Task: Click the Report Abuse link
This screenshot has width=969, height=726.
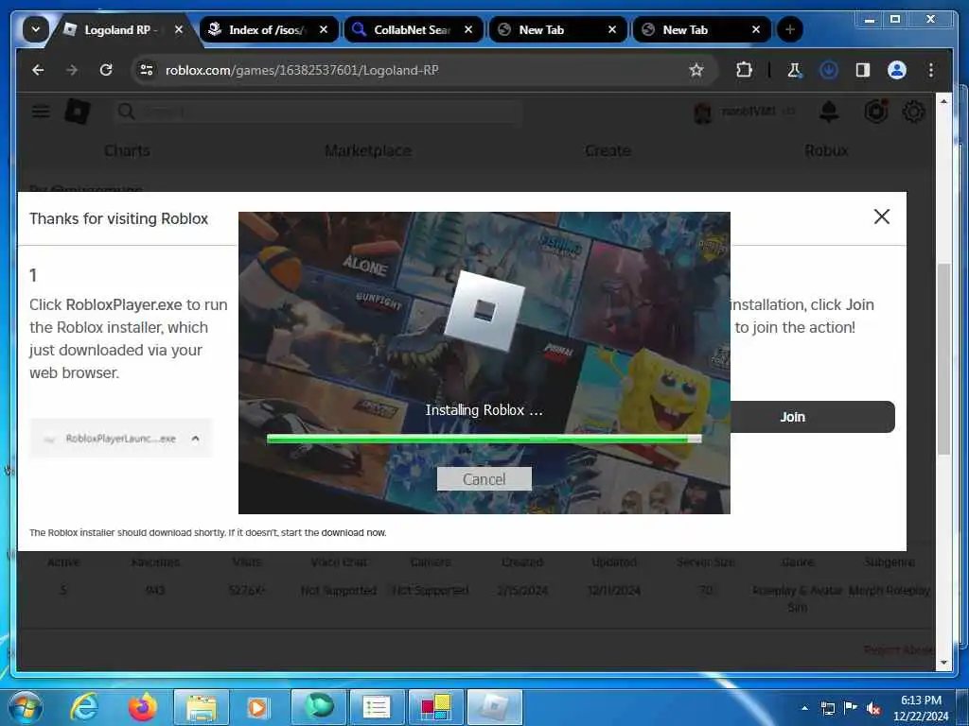Action: click(x=898, y=649)
